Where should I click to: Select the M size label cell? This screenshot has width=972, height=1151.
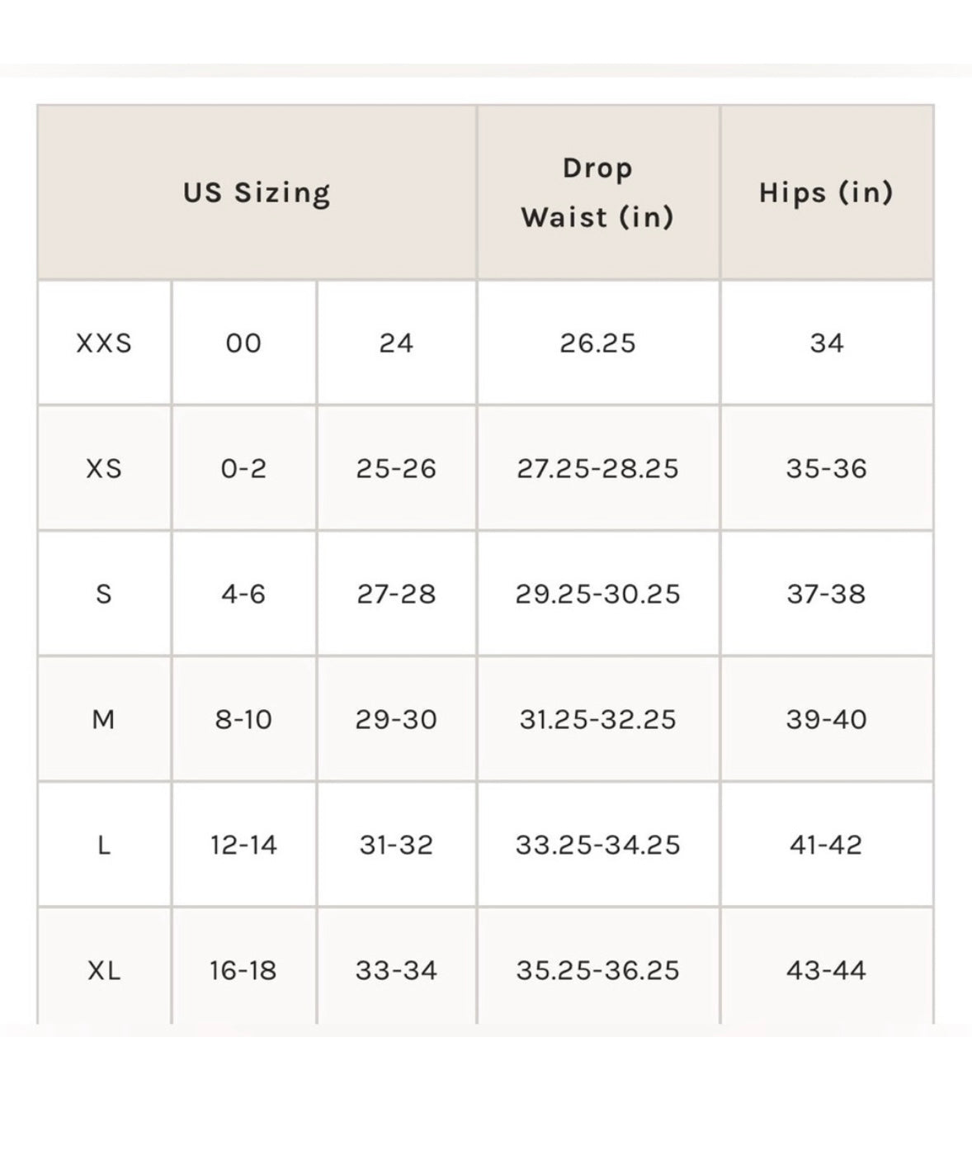pyautogui.click(x=104, y=719)
